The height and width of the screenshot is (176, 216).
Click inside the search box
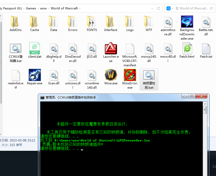pyautogui.click(x=193, y=8)
